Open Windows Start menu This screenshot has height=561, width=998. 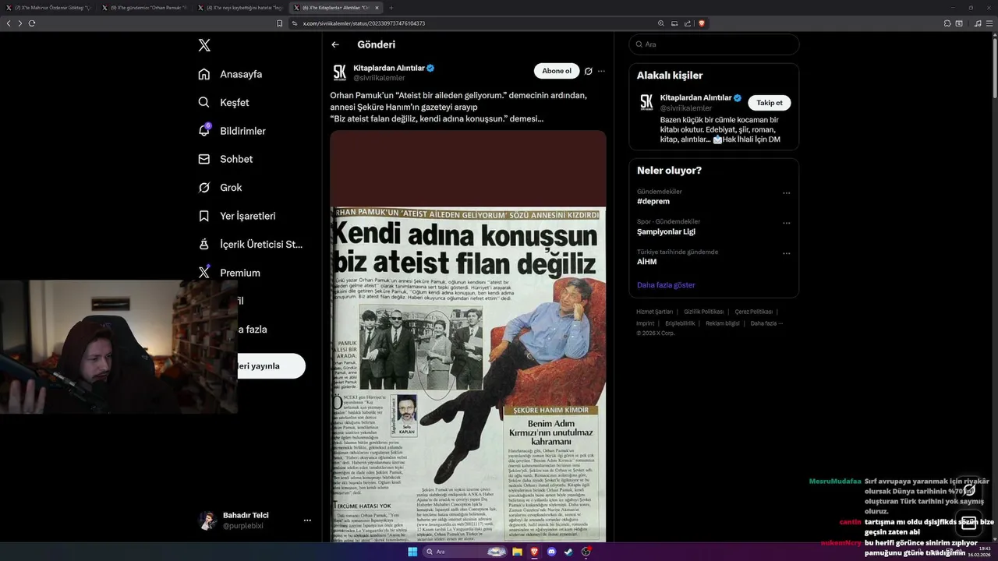412,552
